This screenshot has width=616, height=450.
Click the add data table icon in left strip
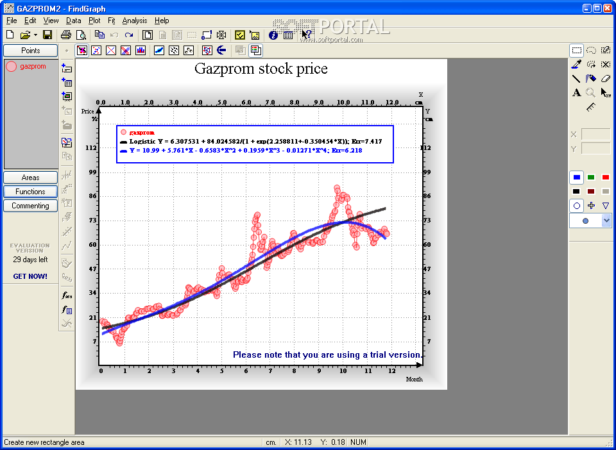click(x=67, y=82)
